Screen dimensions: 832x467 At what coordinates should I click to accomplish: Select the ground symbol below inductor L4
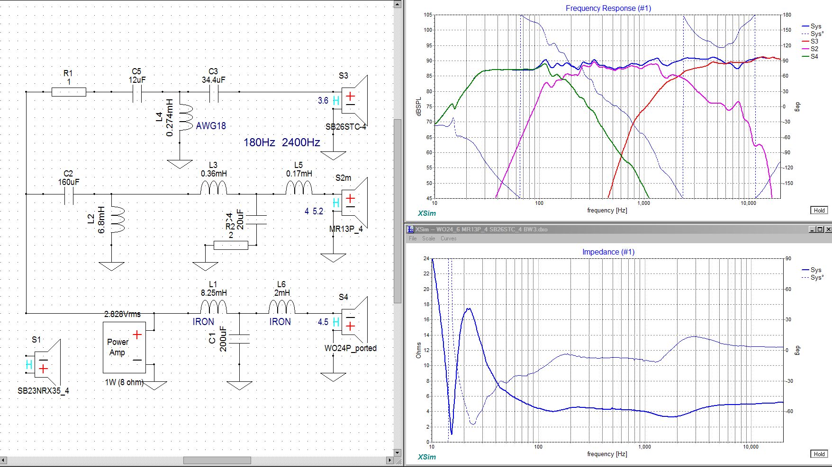pyautogui.click(x=180, y=164)
